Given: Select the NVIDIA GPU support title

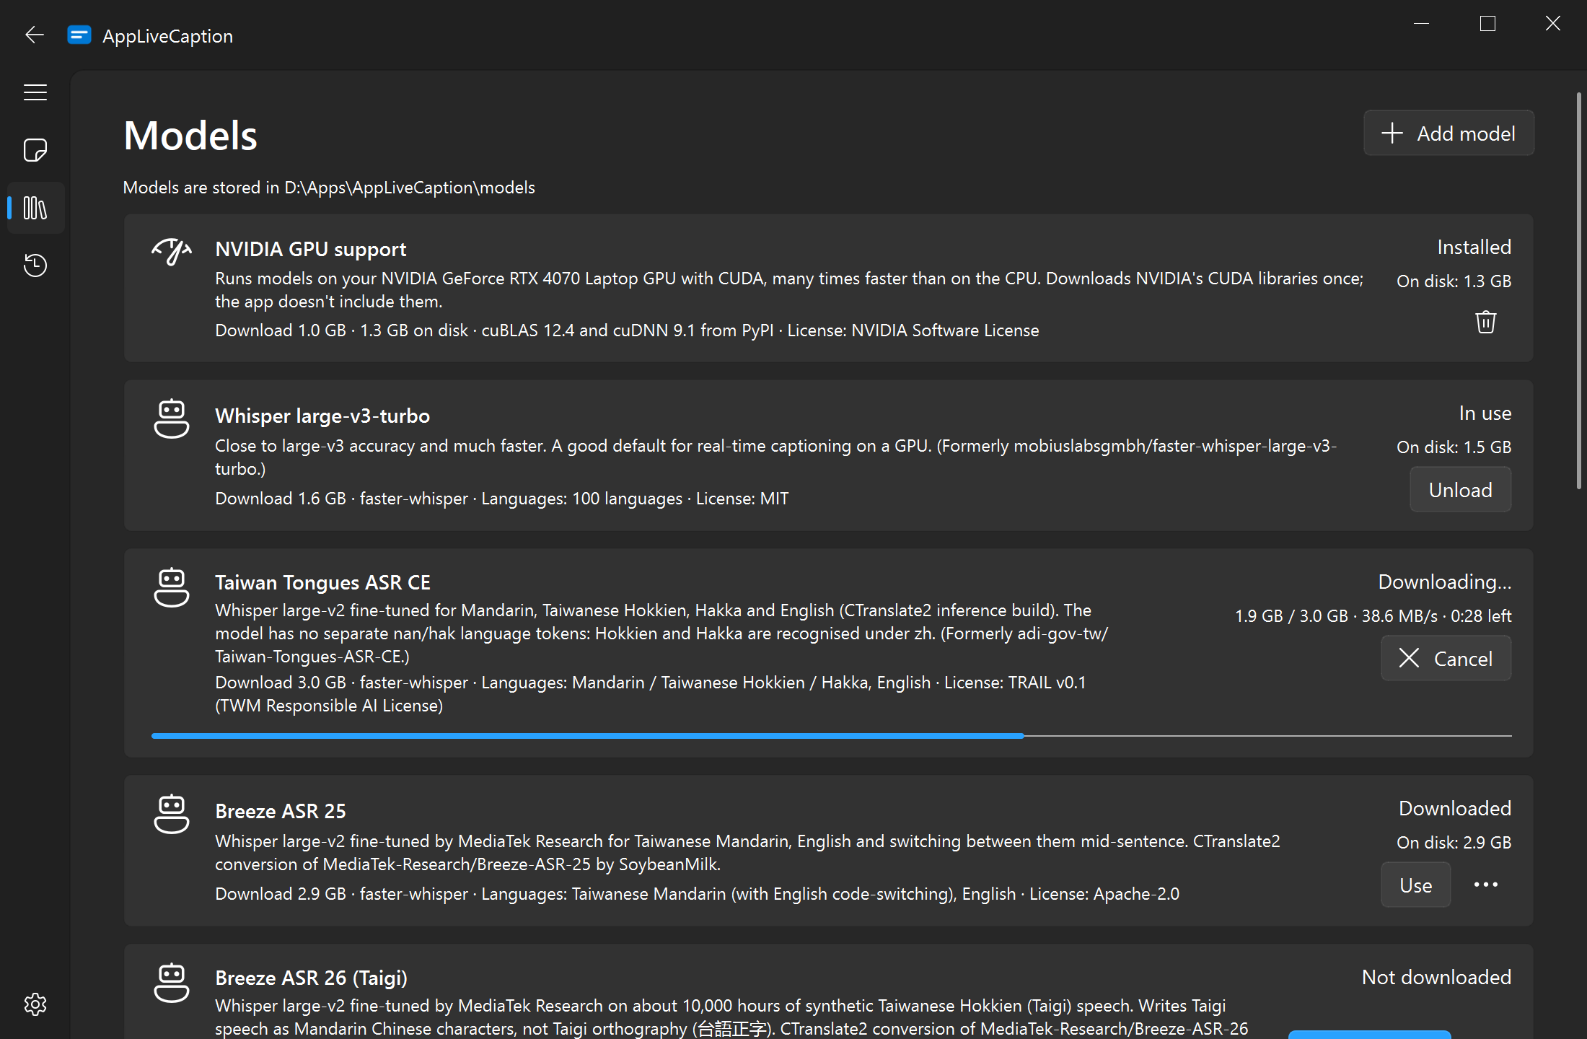Looking at the screenshot, I should click(310, 249).
